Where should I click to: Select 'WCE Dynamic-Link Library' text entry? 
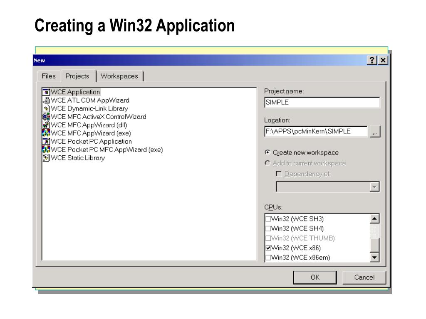[89, 108]
